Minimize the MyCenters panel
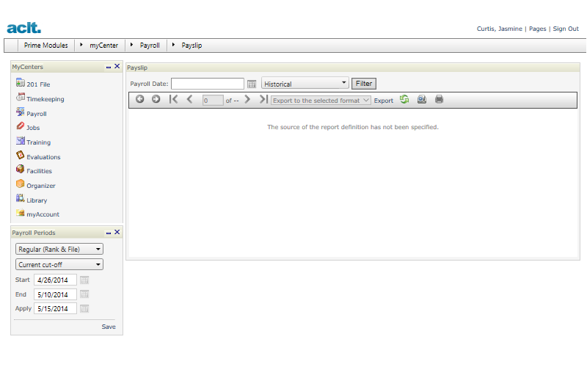 (109, 67)
